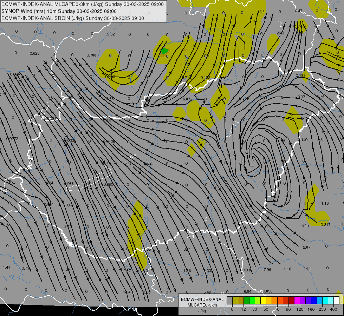Click the '0.788' value on the map
344x316 pixels.
coord(91,55)
